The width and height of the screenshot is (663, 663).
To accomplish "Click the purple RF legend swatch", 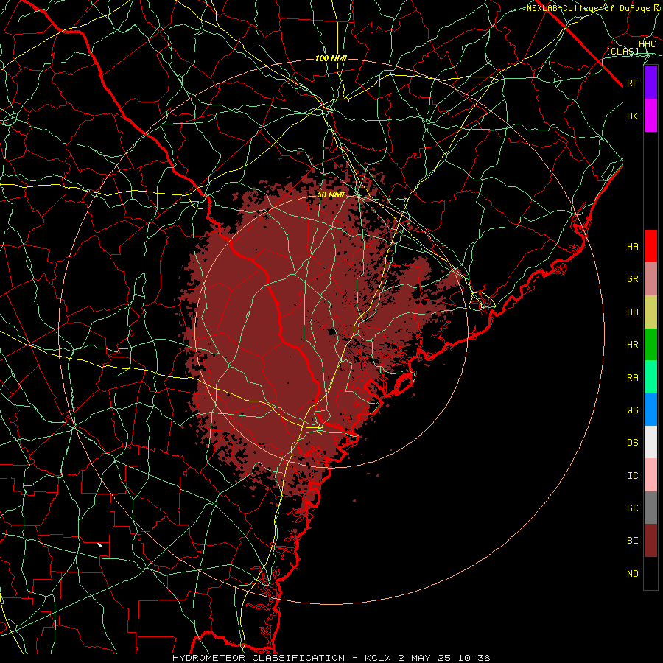I will [650, 83].
